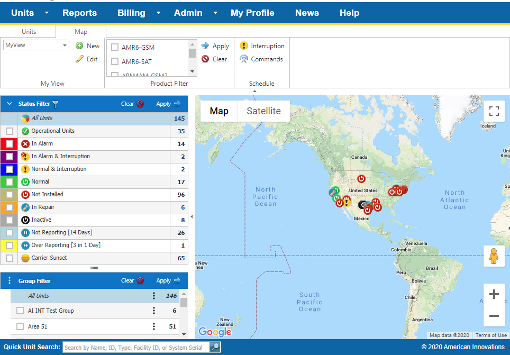The width and height of the screenshot is (510, 355).
Task: Click the Status Filter funnel icon
Action: click(x=55, y=104)
